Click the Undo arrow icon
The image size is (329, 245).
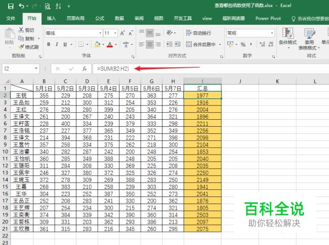[x=21, y=7]
